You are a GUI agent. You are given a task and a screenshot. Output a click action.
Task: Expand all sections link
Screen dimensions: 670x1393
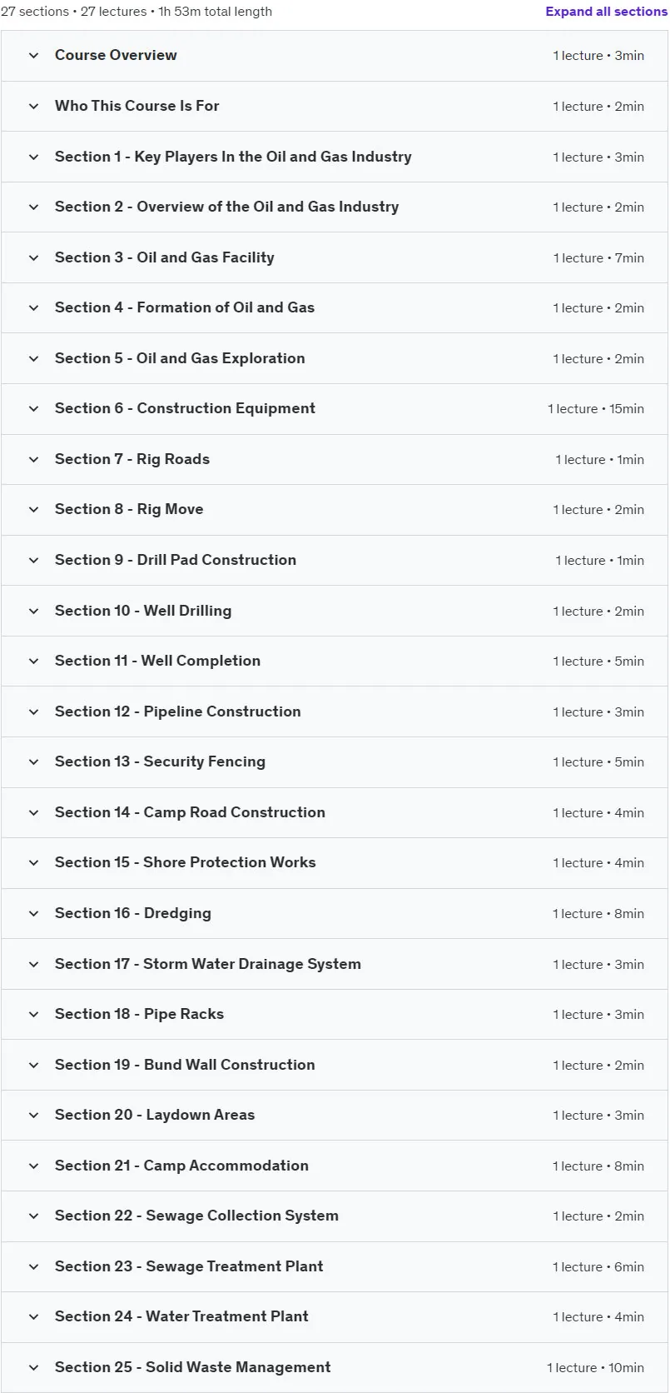coord(606,12)
